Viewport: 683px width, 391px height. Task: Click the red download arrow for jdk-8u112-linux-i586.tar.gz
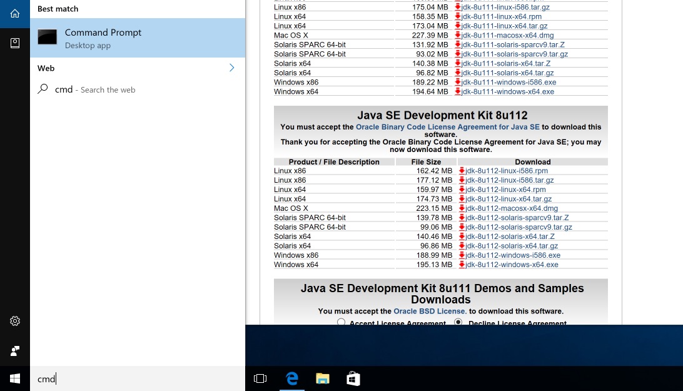462,180
